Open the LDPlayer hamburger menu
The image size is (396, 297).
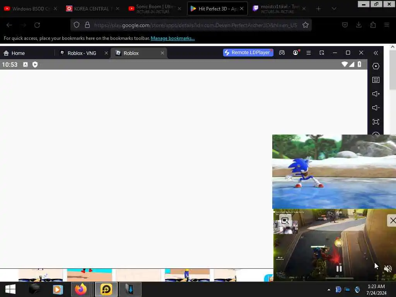309,53
